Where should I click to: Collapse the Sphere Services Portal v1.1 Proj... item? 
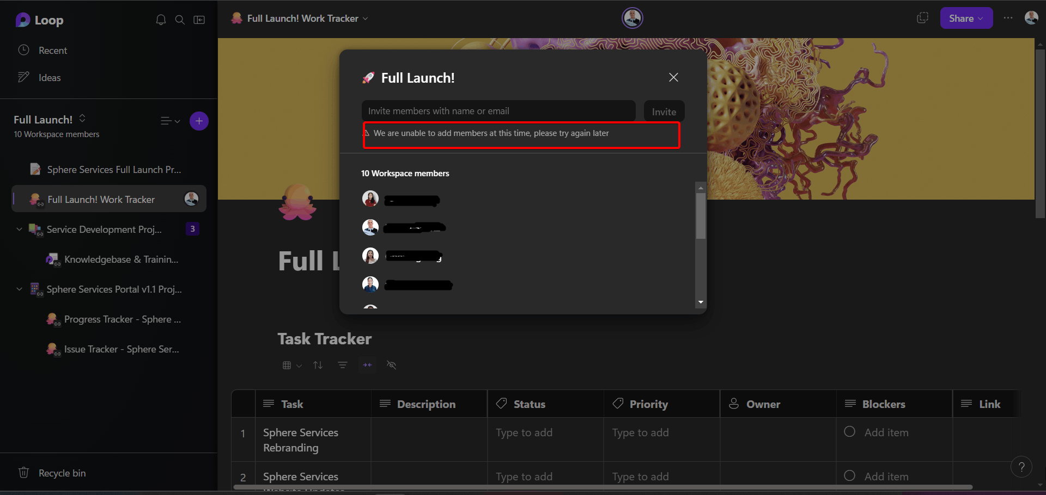click(20, 289)
